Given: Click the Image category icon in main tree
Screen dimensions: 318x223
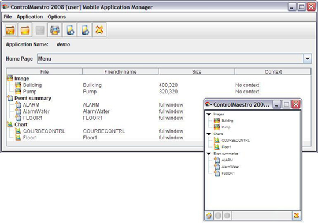Looking at the screenshot, I should (10, 78).
